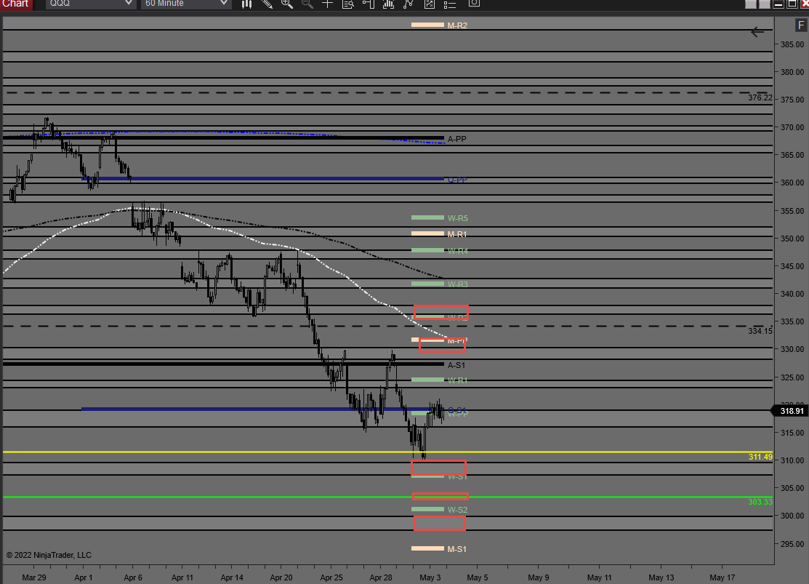Screen dimensions: 809x584
Task: Click the M-S1 pivot label
Action: (x=457, y=549)
